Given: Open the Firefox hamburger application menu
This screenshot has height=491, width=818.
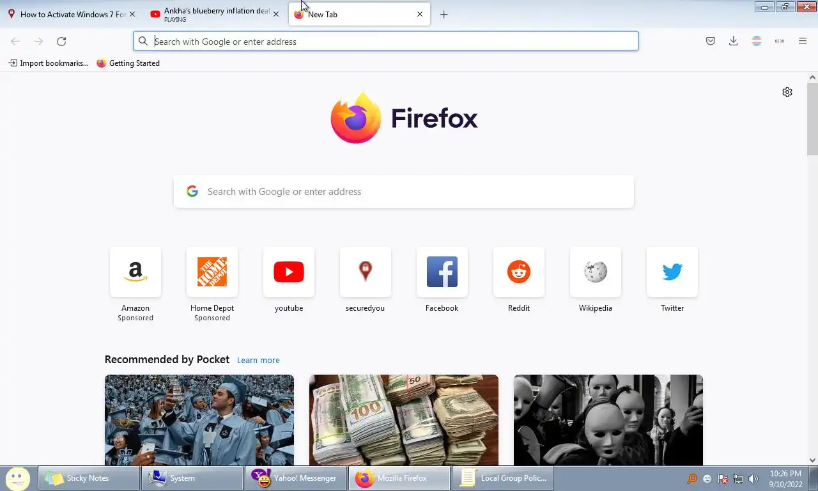Looking at the screenshot, I should coord(803,41).
